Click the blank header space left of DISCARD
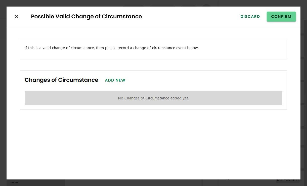Image resolution: width=307 pixels, height=186 pixels. coord(191,17)
